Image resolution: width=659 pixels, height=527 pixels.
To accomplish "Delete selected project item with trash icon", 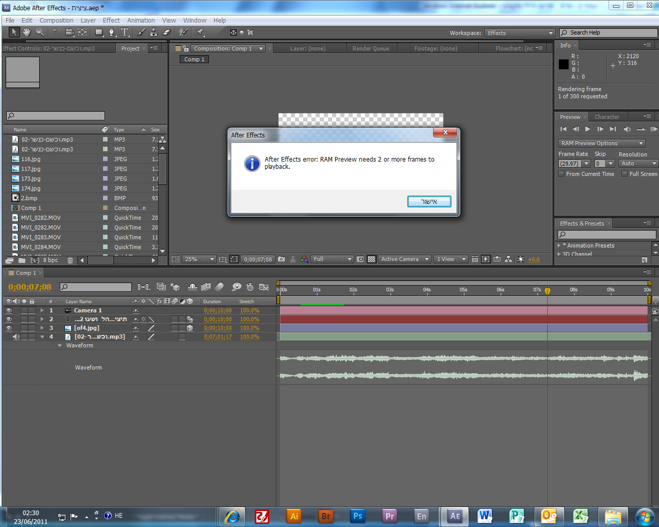I will (x=71, y=260).
